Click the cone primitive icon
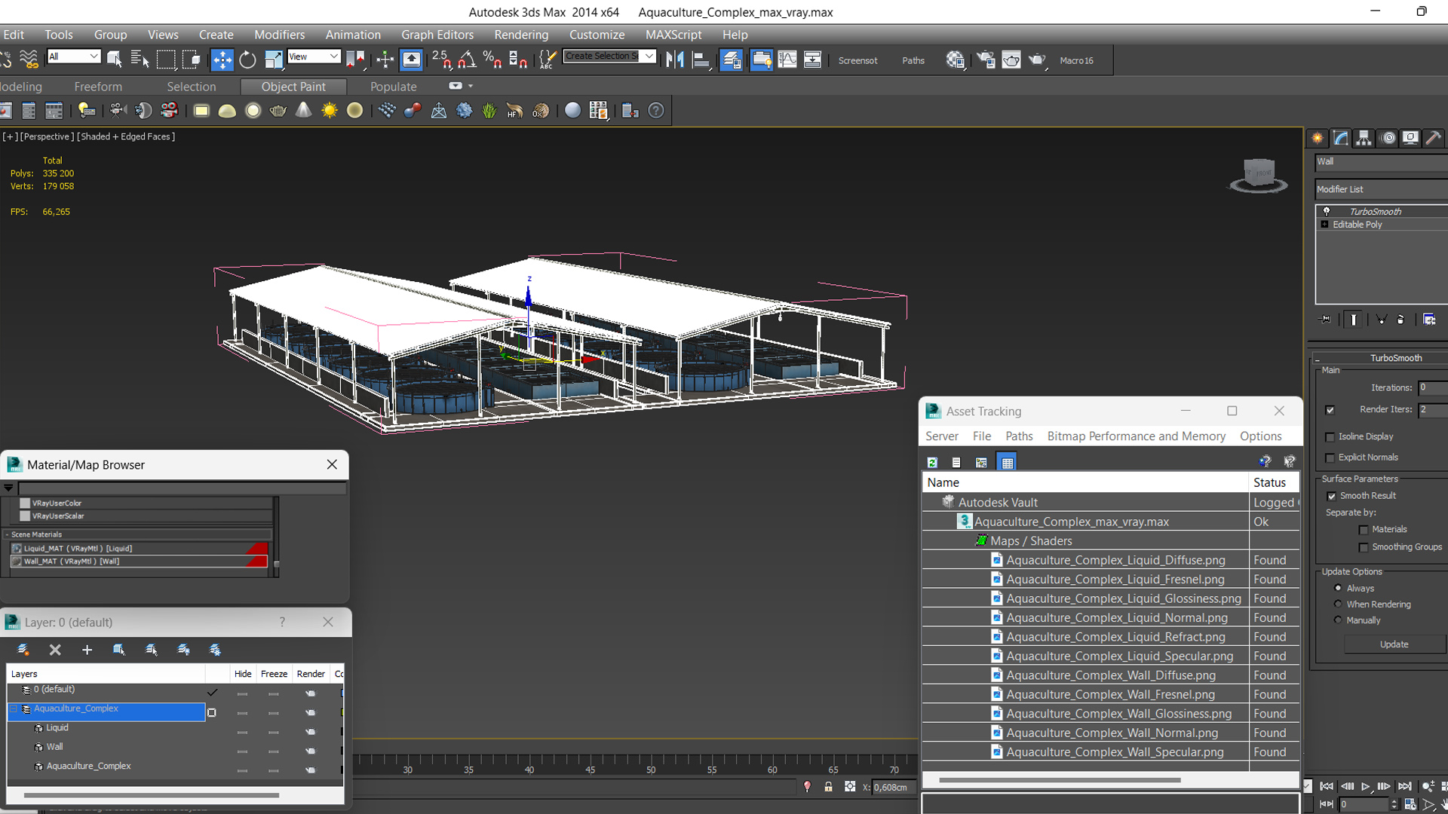Viewport: 1448px width, 814px height. coord(303,111)
